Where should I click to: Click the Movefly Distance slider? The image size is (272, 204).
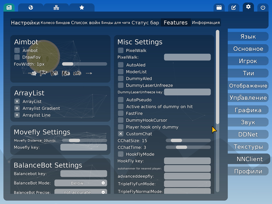pos(84,140)
